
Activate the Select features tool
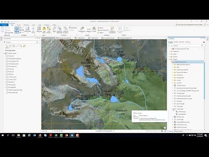(x=54, y=29)
